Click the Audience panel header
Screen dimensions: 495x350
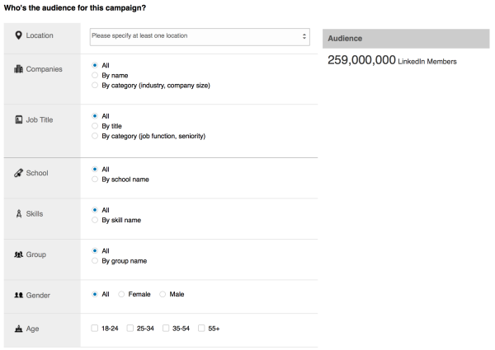coord(406,39)
